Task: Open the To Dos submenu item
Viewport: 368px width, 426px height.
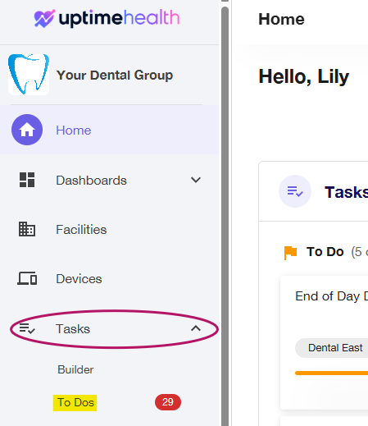Action: [75, 403]
